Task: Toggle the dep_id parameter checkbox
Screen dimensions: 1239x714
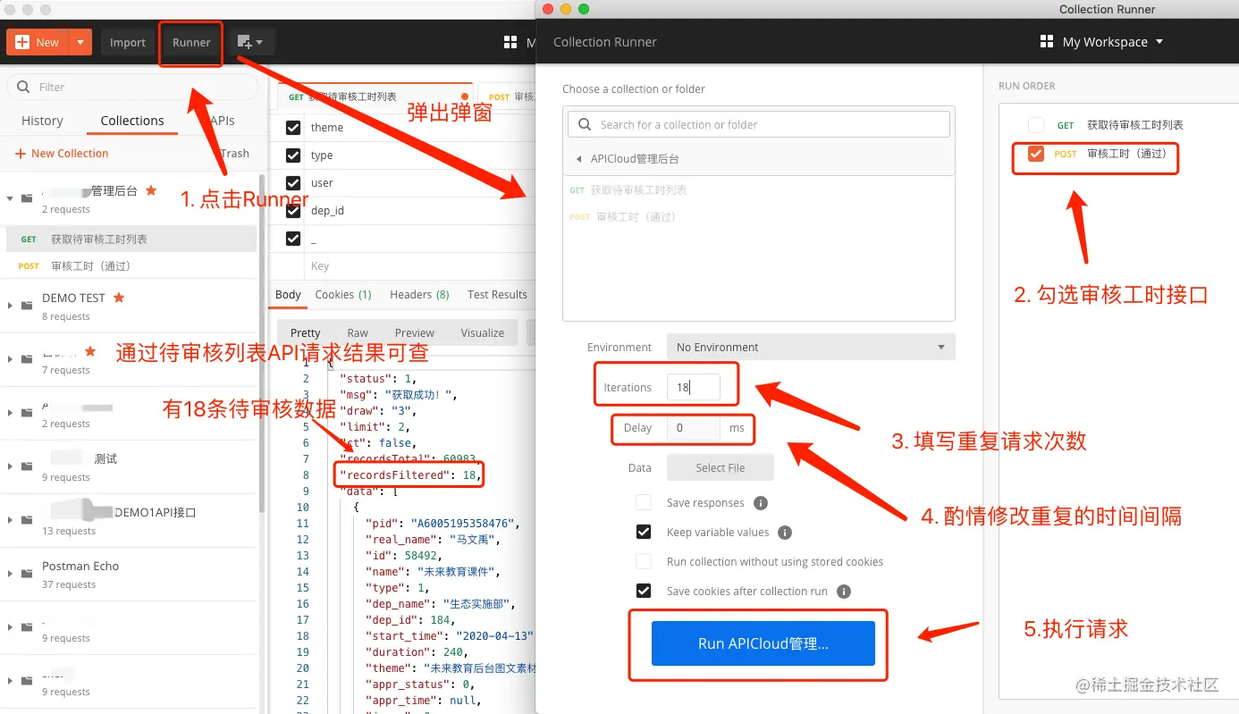Action: [x=293, y=211]
